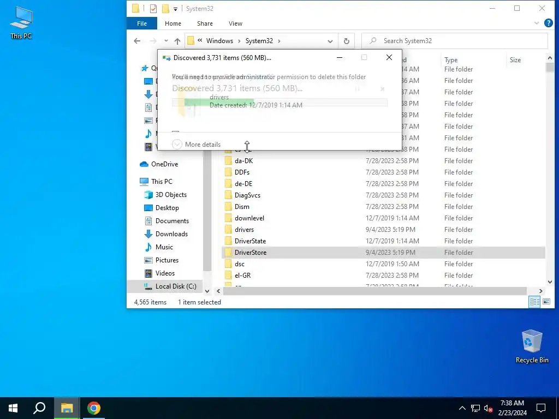The image size is (559, 419).
Task: Click the DDFs folder icon
Action: (x=228, y=172)
